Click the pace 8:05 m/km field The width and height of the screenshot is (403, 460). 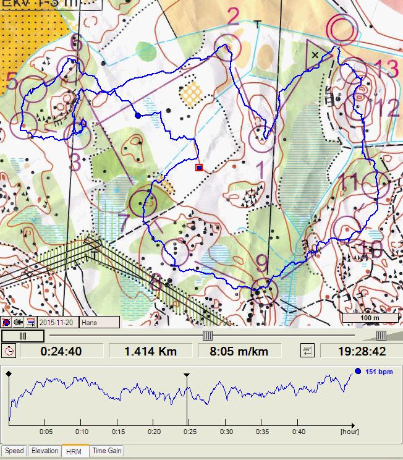[239, 351]
